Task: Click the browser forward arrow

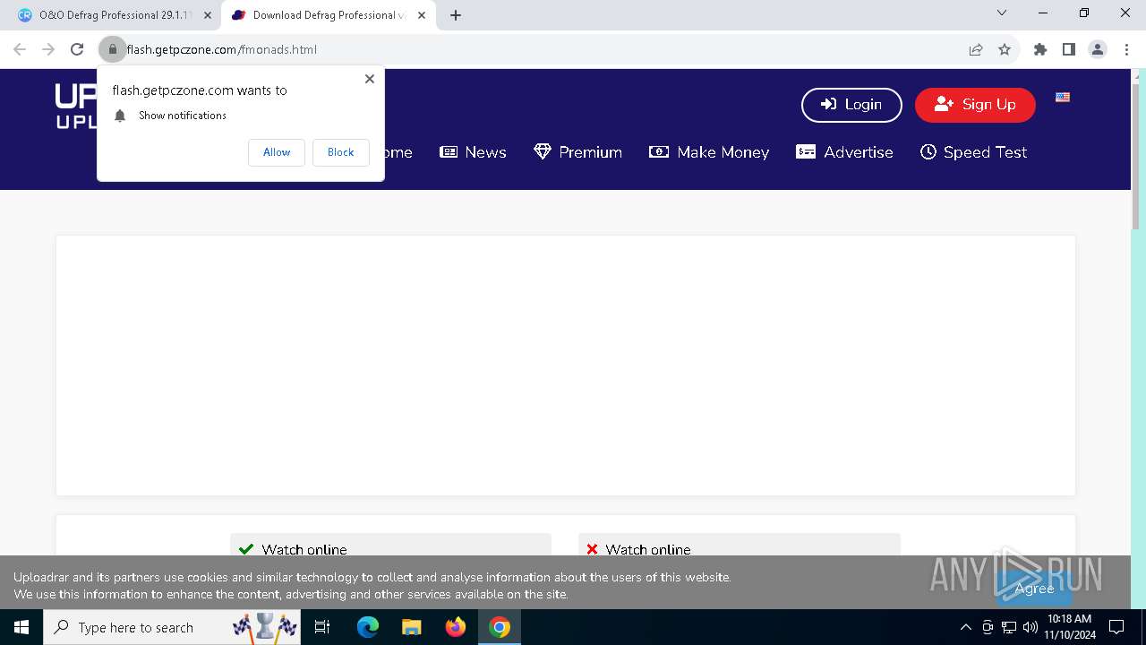Action: tap(48, 49)
